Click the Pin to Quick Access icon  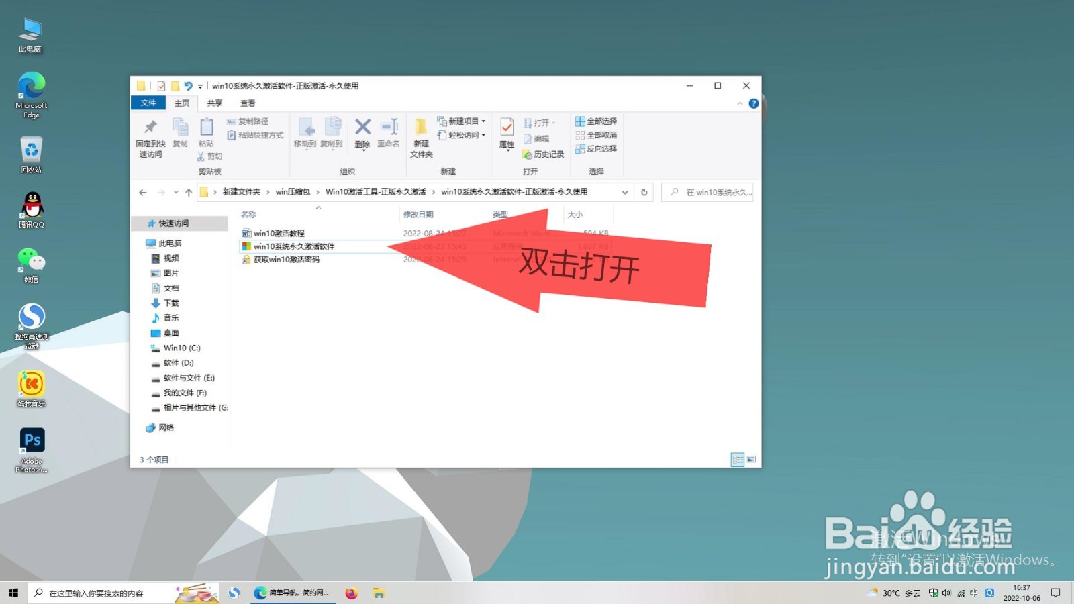[x=150, y=127]
